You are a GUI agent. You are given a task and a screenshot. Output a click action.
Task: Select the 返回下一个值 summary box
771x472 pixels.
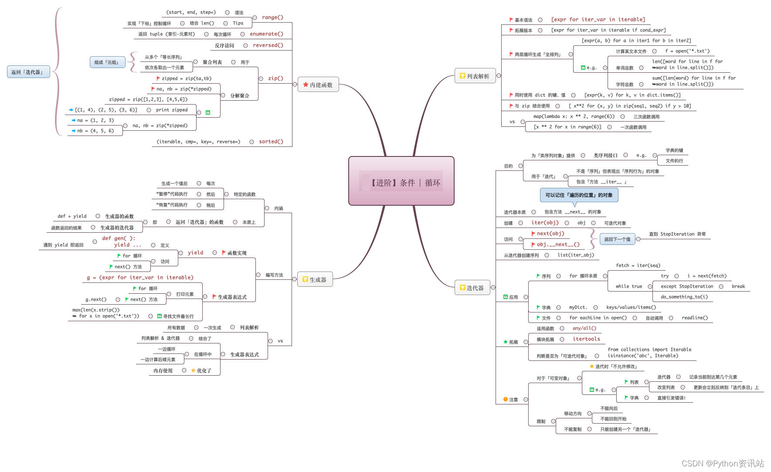tap(617, 239)
